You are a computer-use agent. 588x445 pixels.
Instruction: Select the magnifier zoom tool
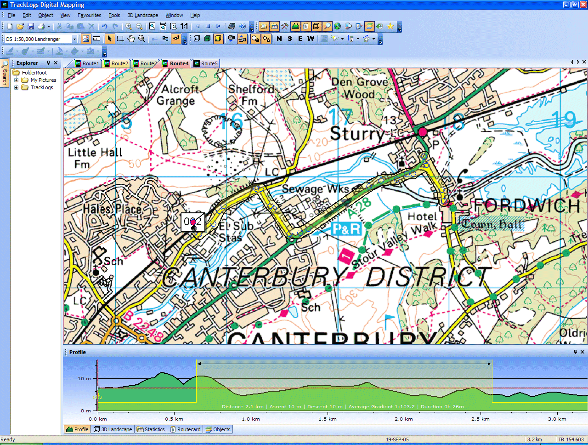click(x=141, y=39)
